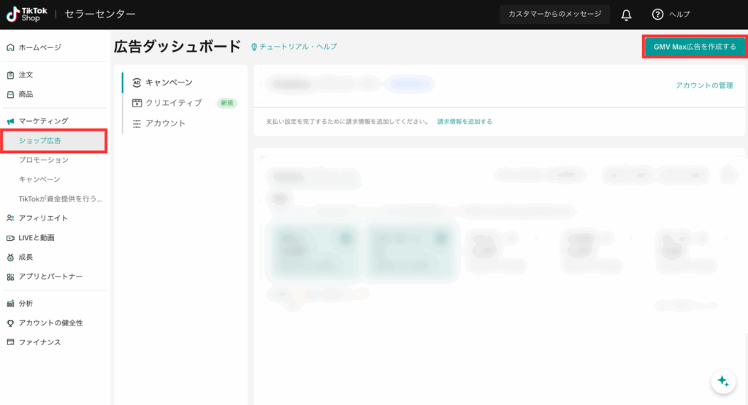This screenshot has width=748, height=405.
Task: Click the マーケティング megaphone icon
Action: pyautogui.click(x=10, y=121)
